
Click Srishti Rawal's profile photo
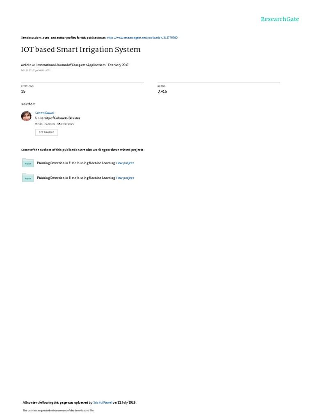click(26, 116)
